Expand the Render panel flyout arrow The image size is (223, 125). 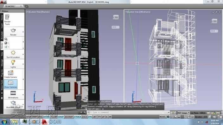click(x=23, y=32)
